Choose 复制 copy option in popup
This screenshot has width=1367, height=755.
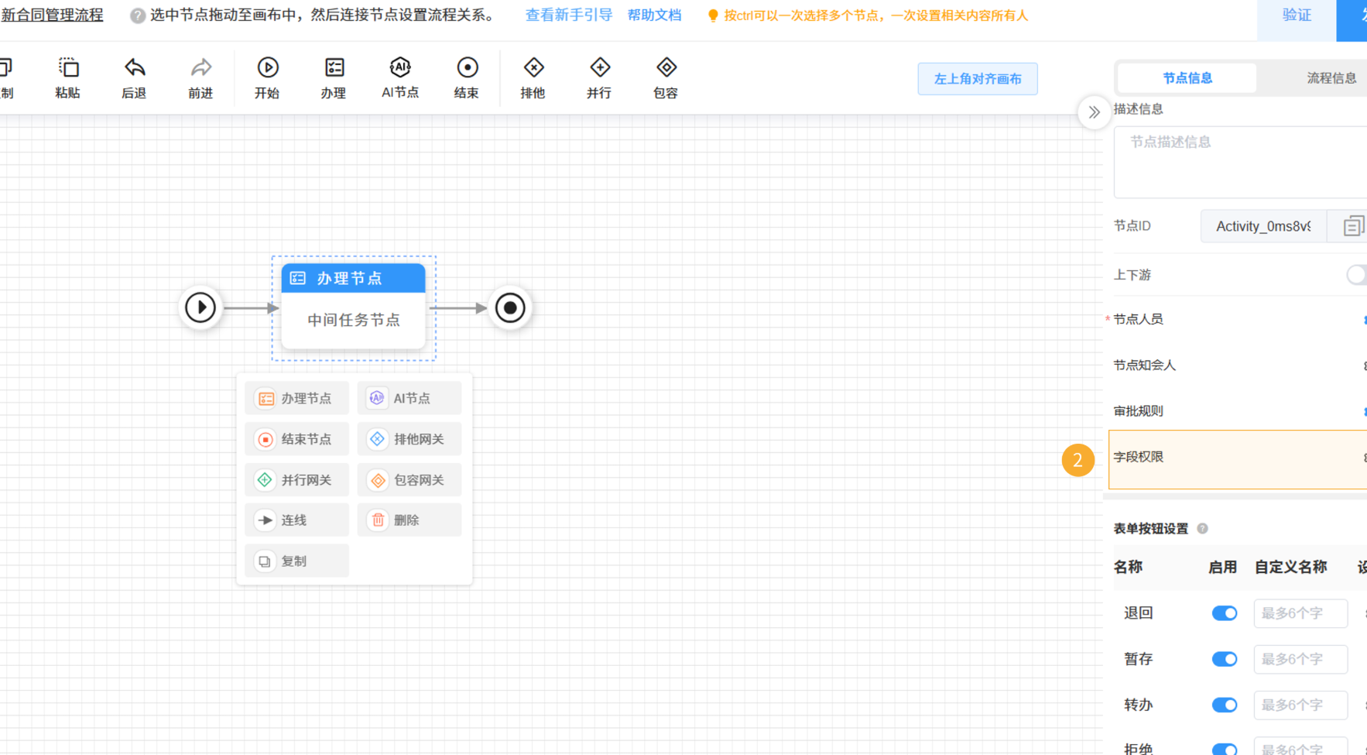pos(297,561)
